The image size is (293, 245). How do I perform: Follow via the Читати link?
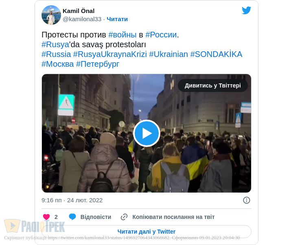[117, 19]
